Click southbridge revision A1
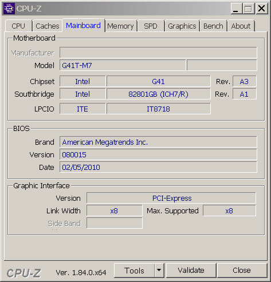Screen dimensions: 271x282 coord(244,94)
